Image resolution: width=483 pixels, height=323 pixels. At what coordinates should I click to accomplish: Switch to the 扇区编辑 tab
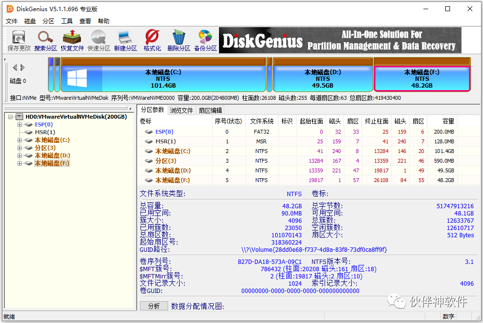(x=210, y=110)
